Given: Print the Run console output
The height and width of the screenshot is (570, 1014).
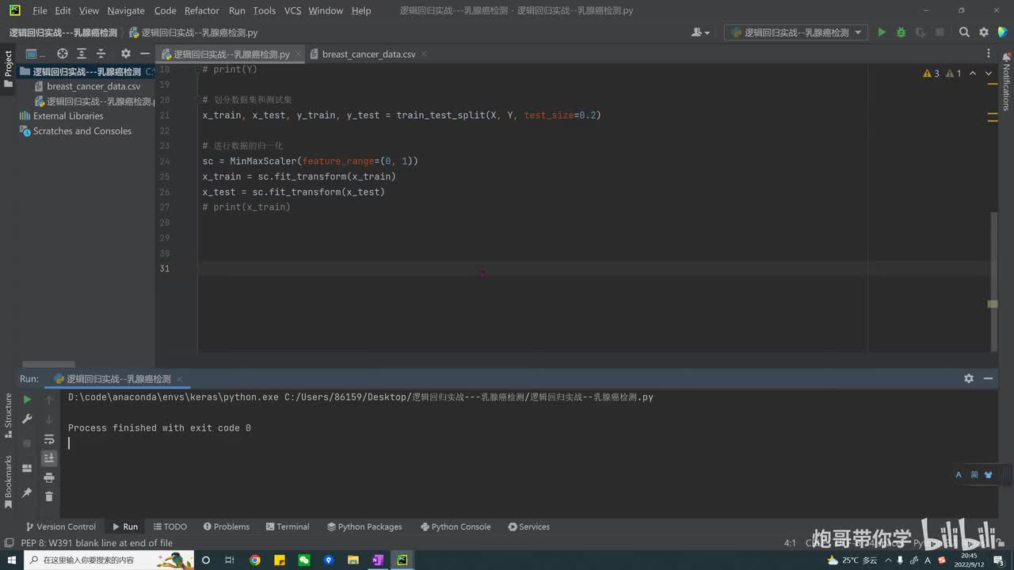Looking at the screenshot, I should pyautogui.click(x=49, y=477).
